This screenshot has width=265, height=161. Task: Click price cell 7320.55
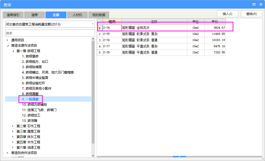click(x=215, y=53)
